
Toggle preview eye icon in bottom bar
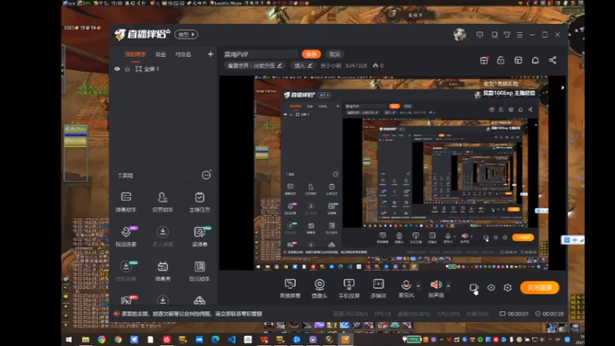pyautogui.click(x=491, y=288)
